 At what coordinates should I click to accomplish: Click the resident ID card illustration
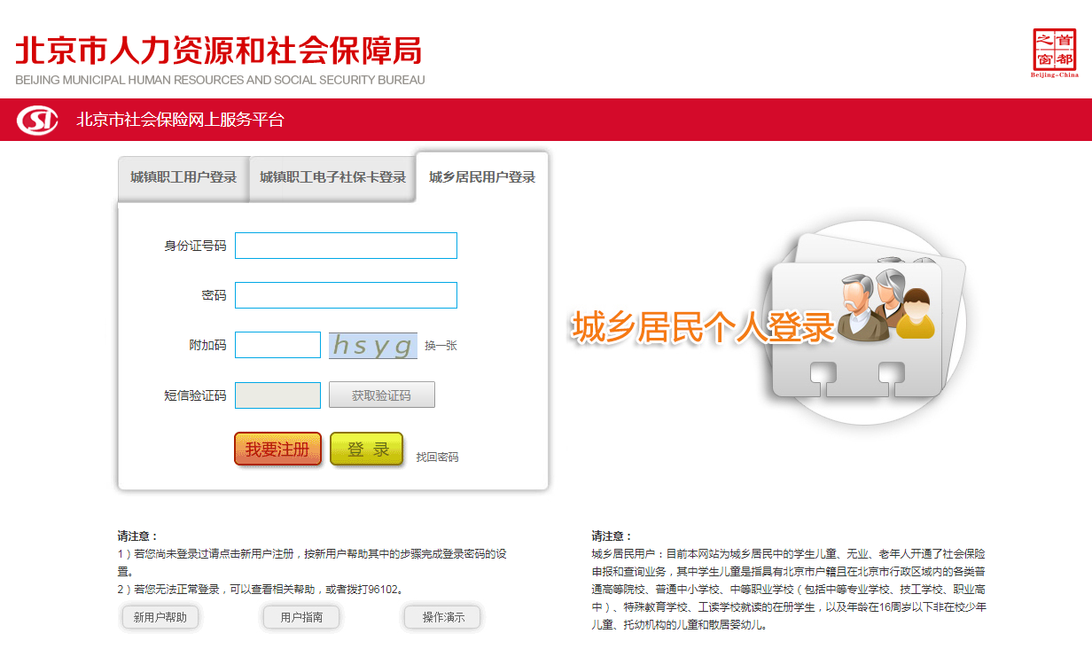coord(867,322)
